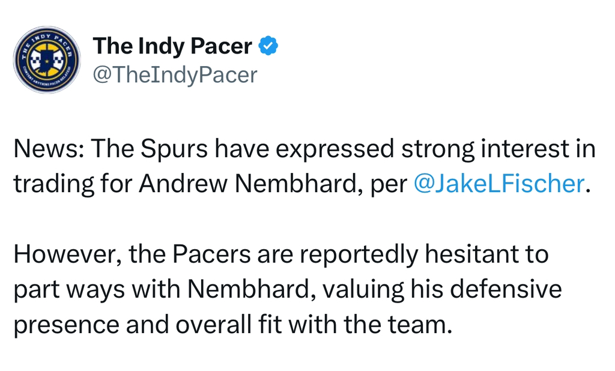Open The Indy Pacer display name
Image resolution: width=615 pixels, height=371 pixels.
[x=172, y=46]
